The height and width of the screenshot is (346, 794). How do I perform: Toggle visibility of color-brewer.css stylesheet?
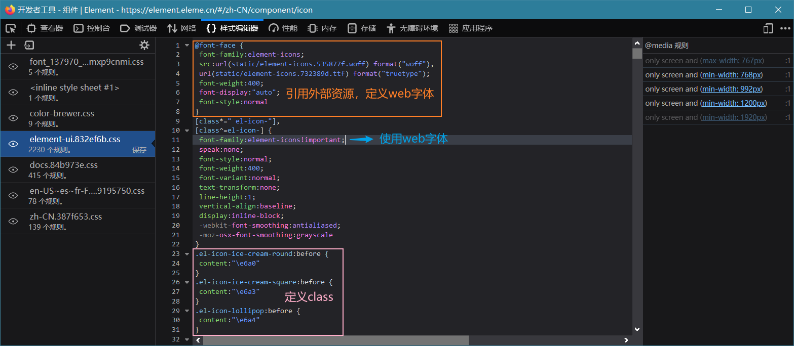coord(14,118)
